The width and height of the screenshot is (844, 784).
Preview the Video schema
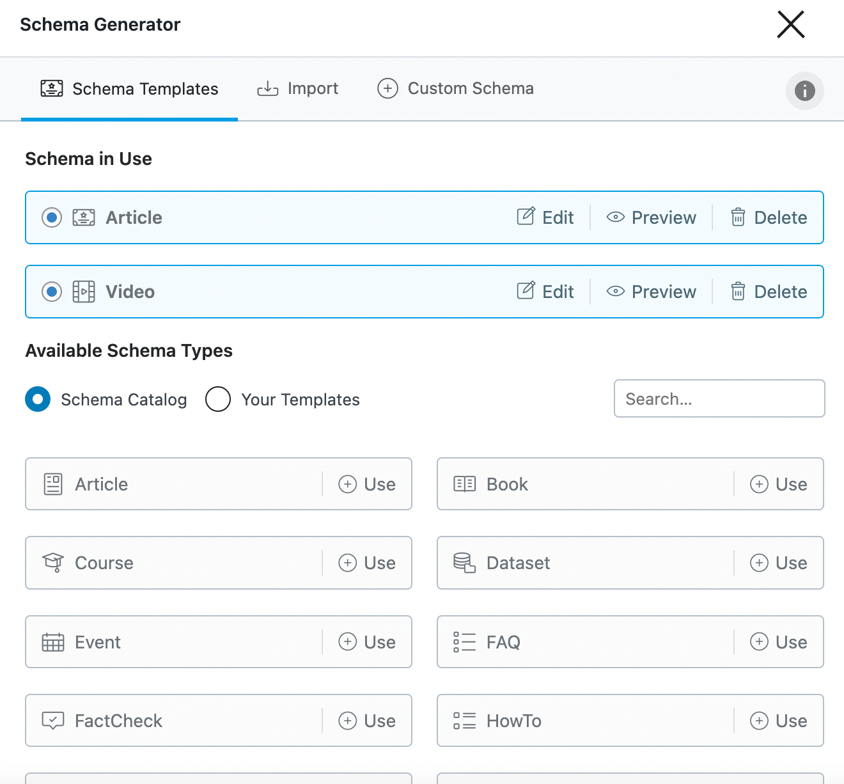pos(651,292)
